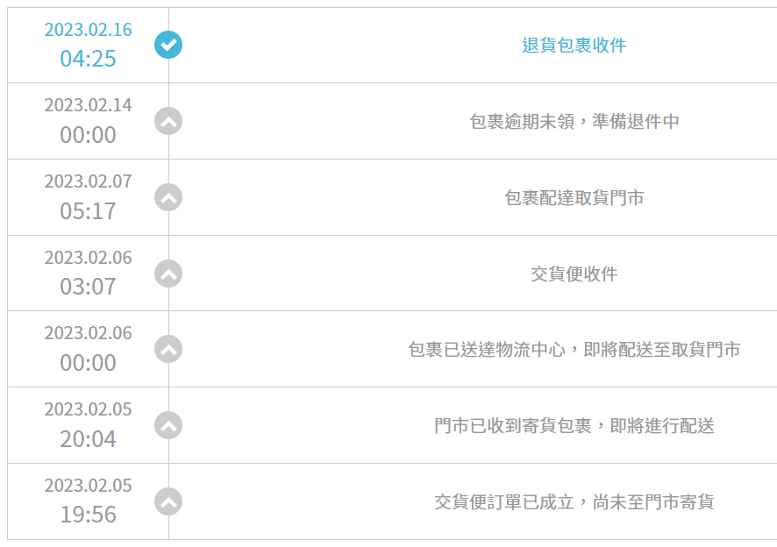Select the status 包裹逾期未領，準備退件中

(x=574, y=121)
